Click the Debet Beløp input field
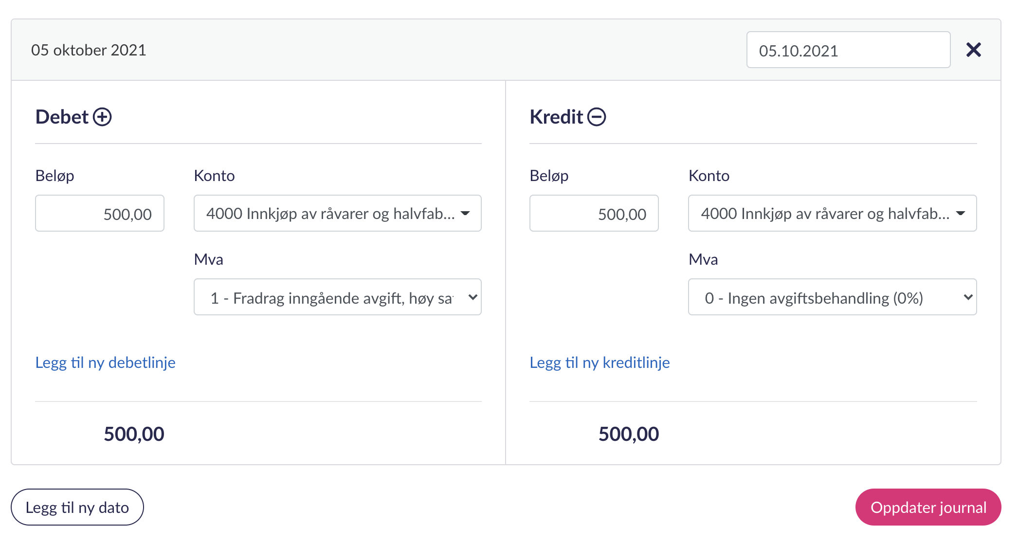The height and width of the screenshot is (546, 1018). pyautogui.click(x=100, y=214)
